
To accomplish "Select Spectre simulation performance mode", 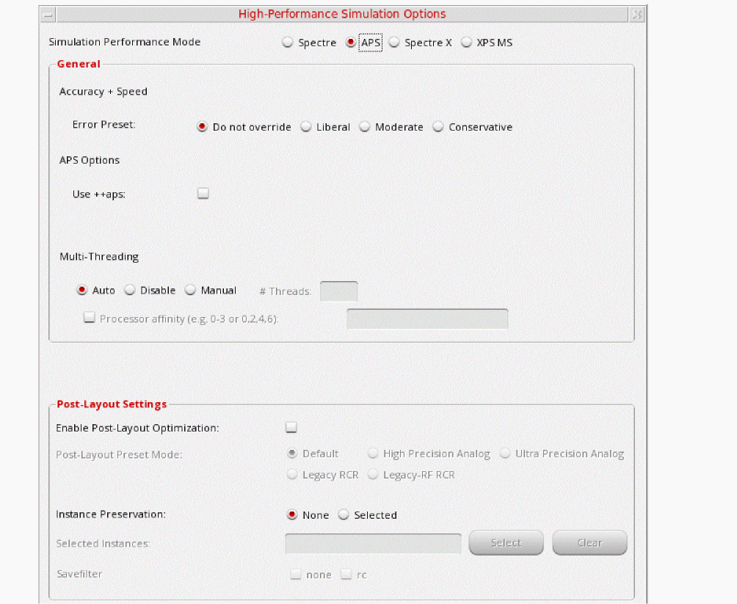I will [x=288, y=43].
